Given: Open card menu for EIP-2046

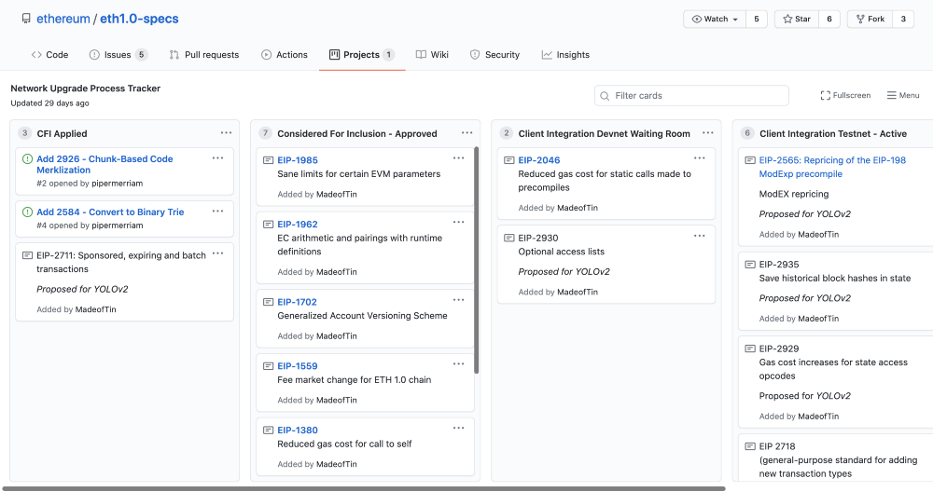Looking at the screenshot, I should coord(699,158).
